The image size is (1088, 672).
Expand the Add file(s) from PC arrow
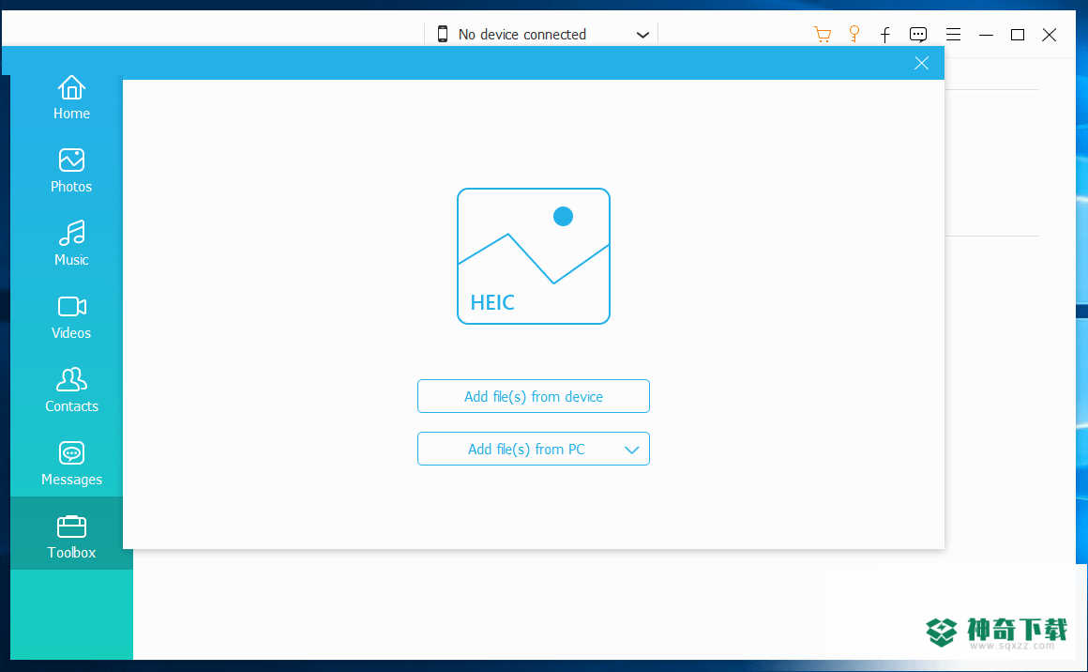pyautogui.click(x=631, y=450)
